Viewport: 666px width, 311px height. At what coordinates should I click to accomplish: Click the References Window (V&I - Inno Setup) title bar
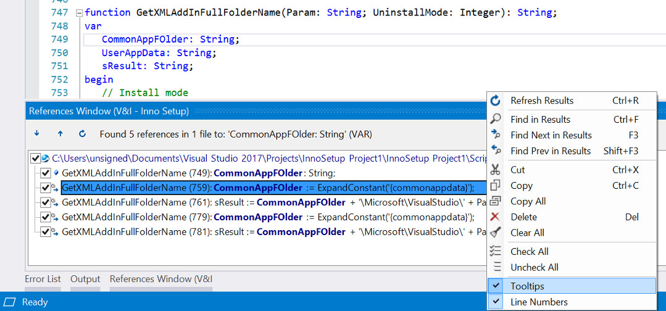pyautogui.click(x=255, y=111)
